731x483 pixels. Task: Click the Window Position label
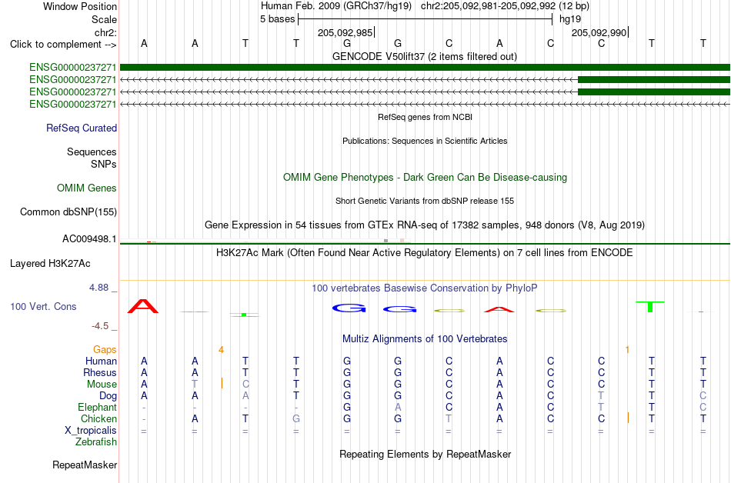click(80, 6)
